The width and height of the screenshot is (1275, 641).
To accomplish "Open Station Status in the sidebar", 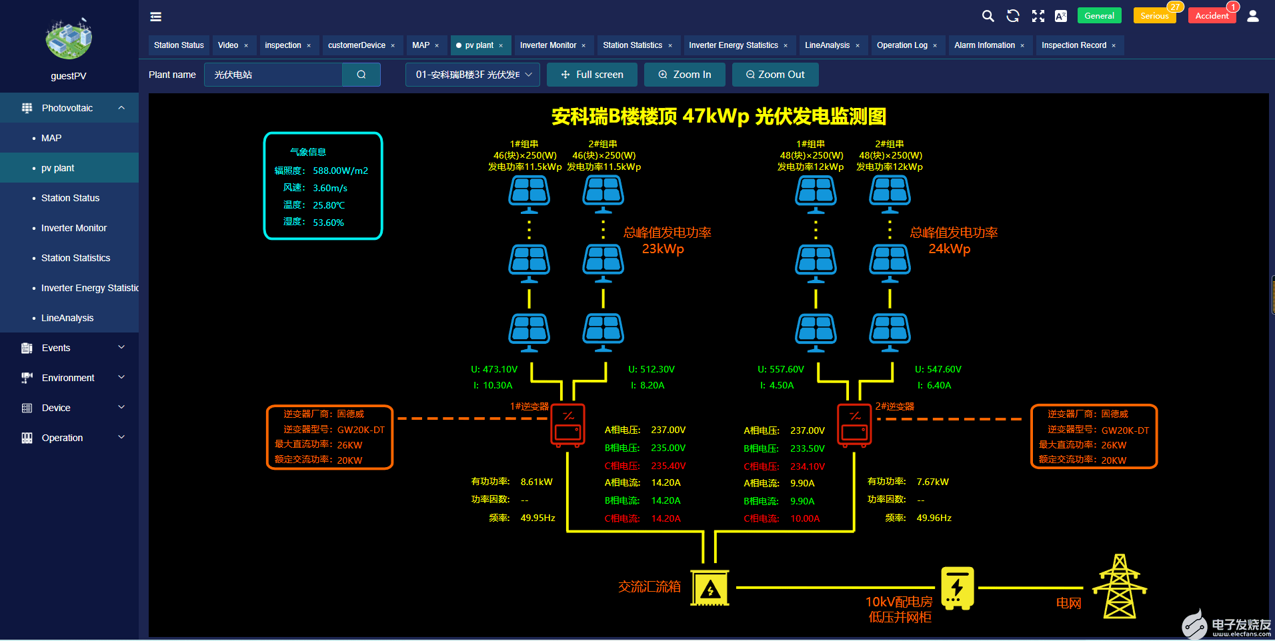I will (70, 198).
